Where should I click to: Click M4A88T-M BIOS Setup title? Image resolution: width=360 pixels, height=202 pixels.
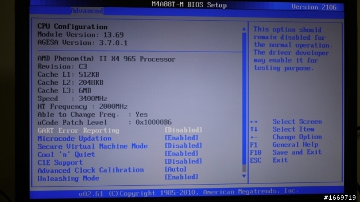pyautogui.click(x=189, y=5)
